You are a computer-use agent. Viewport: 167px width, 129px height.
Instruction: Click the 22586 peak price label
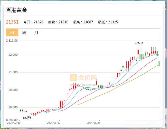pos(139,43)
